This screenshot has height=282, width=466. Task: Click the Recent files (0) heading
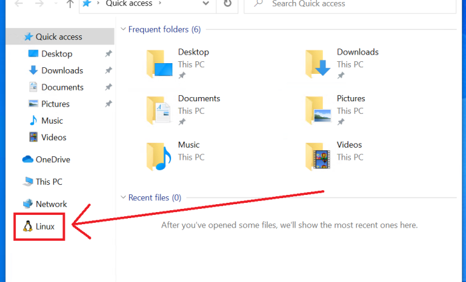[154, 198]
